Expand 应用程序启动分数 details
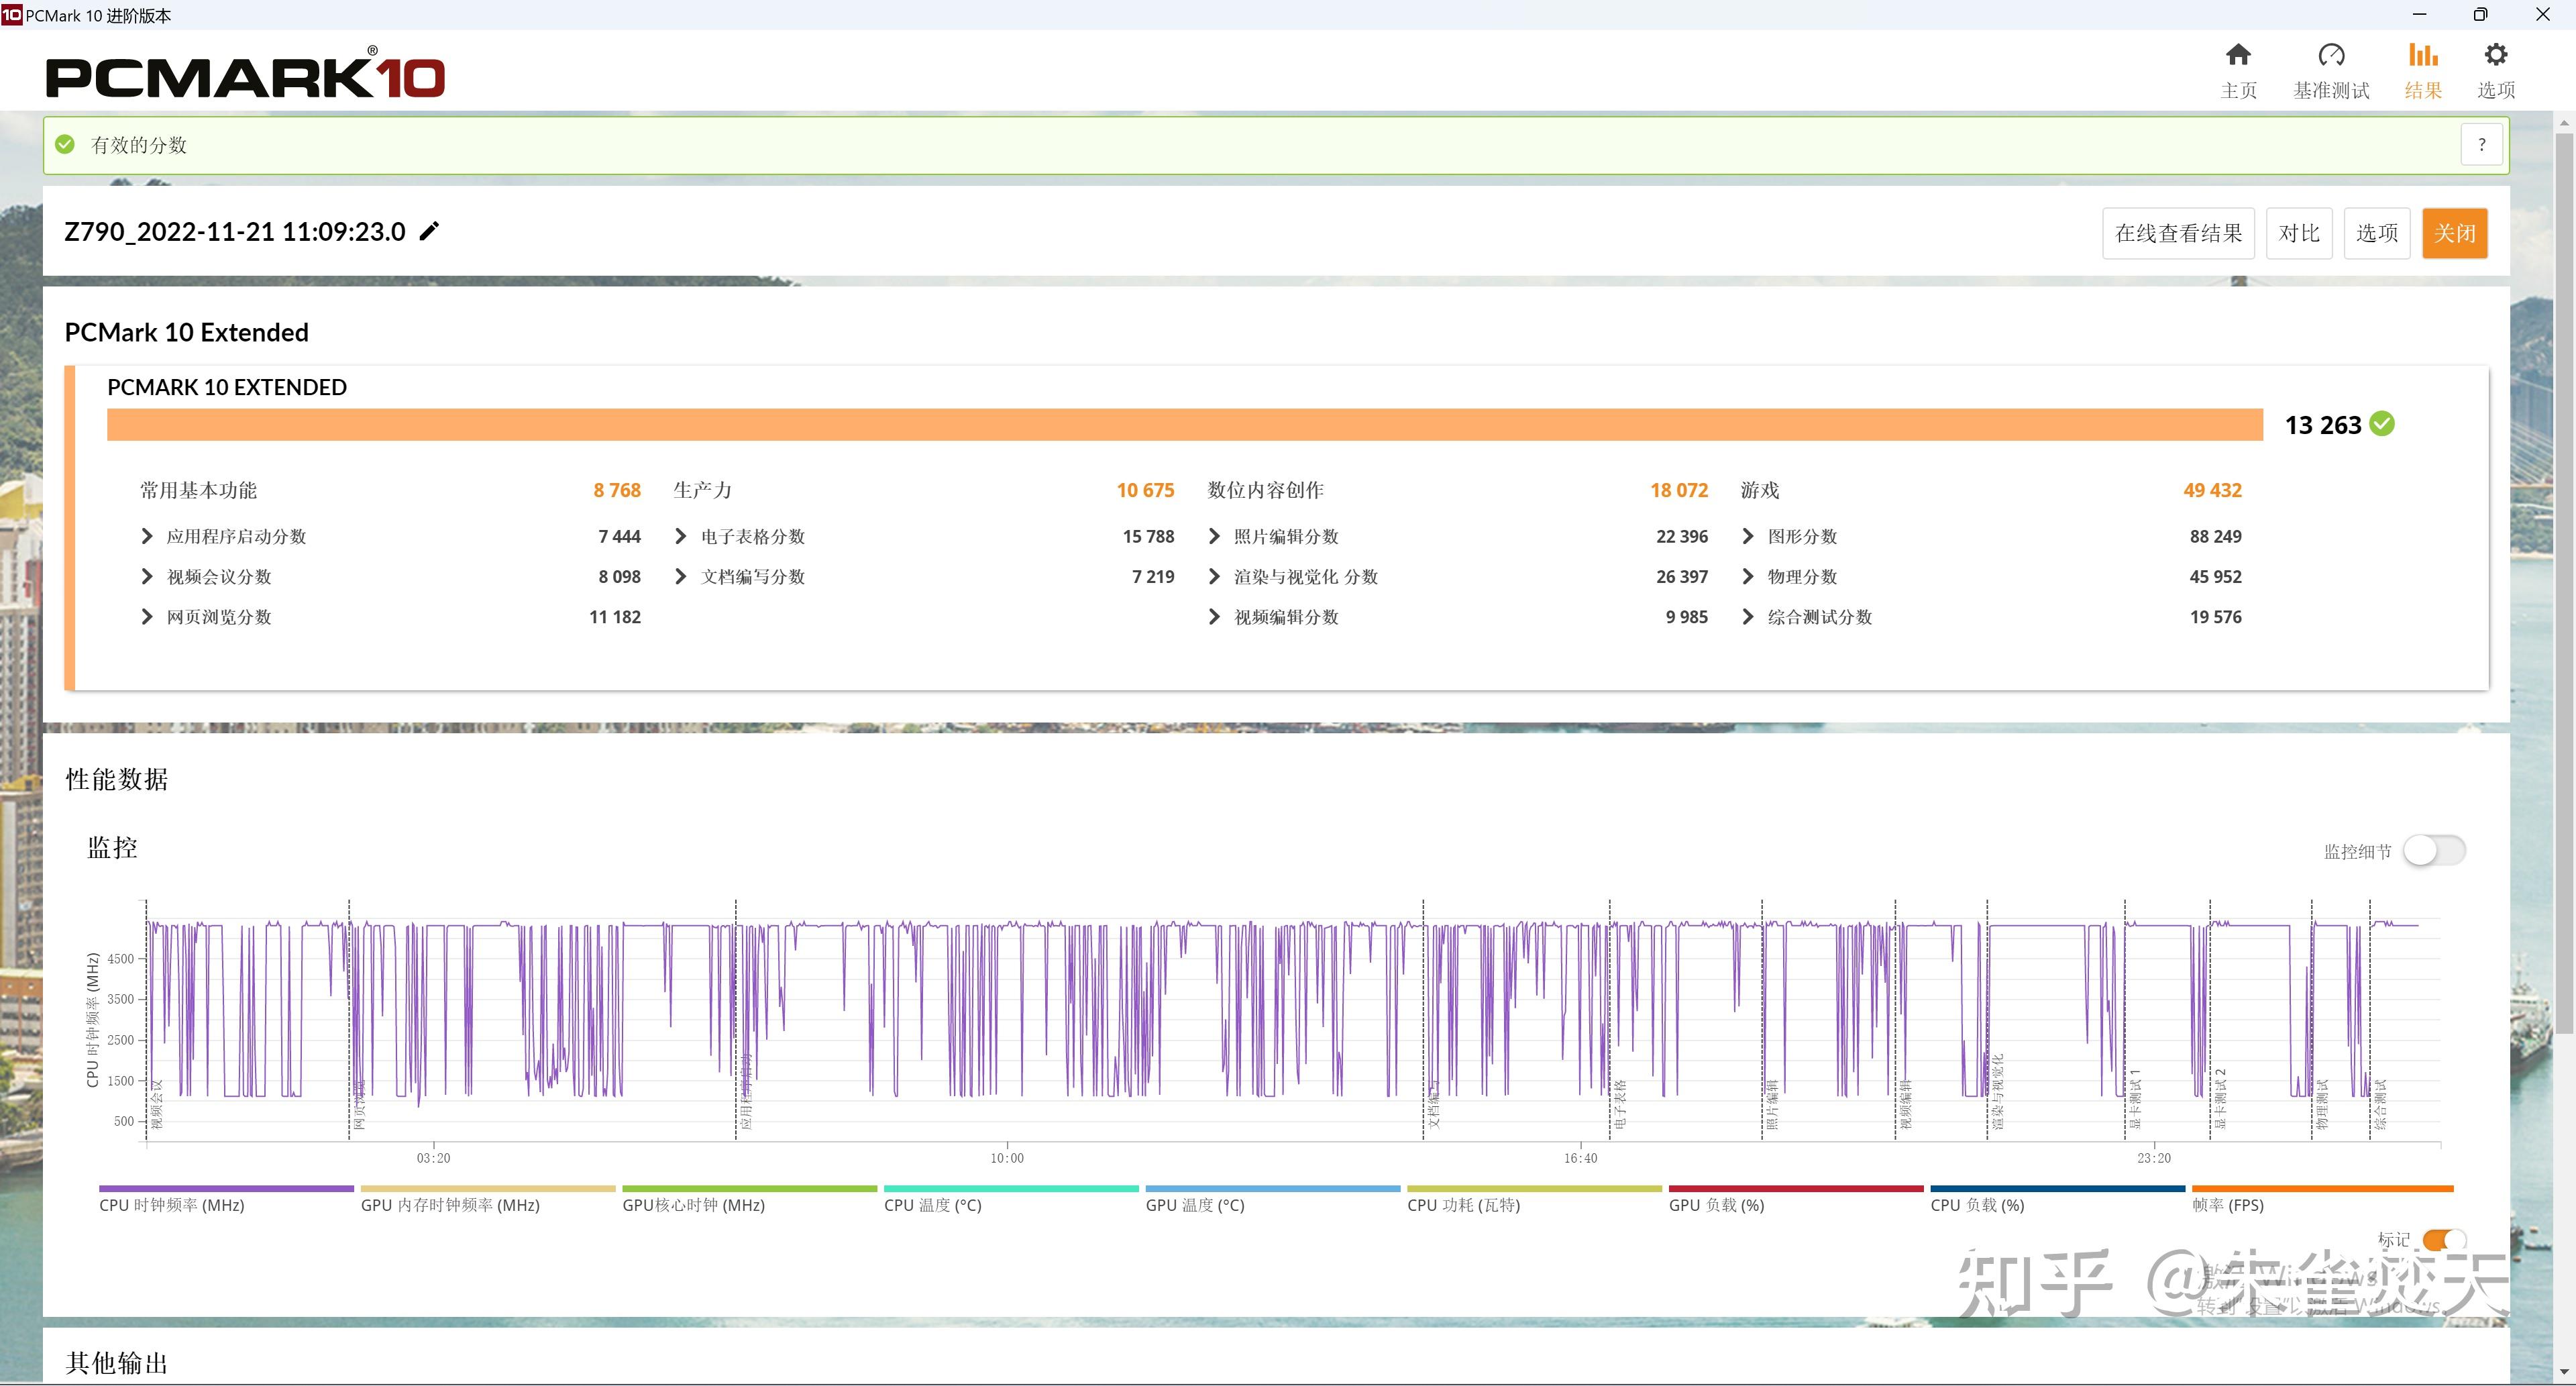2576x1386 pixels. [147, 537]
